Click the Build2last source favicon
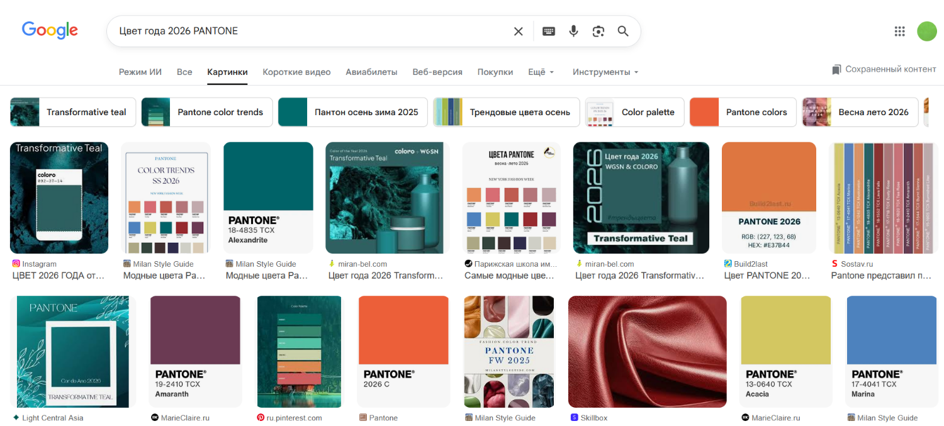The image size is (944, 426). pos(728,264)
